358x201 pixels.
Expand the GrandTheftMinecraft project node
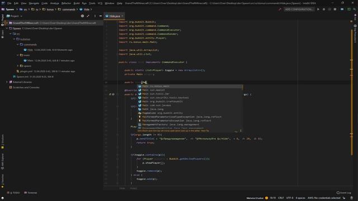[x=7, y=23]
